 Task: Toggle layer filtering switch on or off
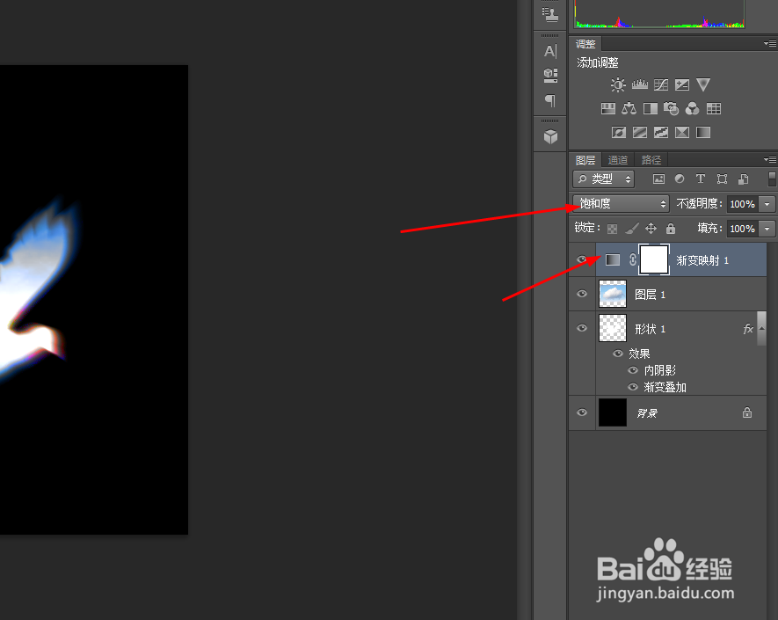pos(772,179)
